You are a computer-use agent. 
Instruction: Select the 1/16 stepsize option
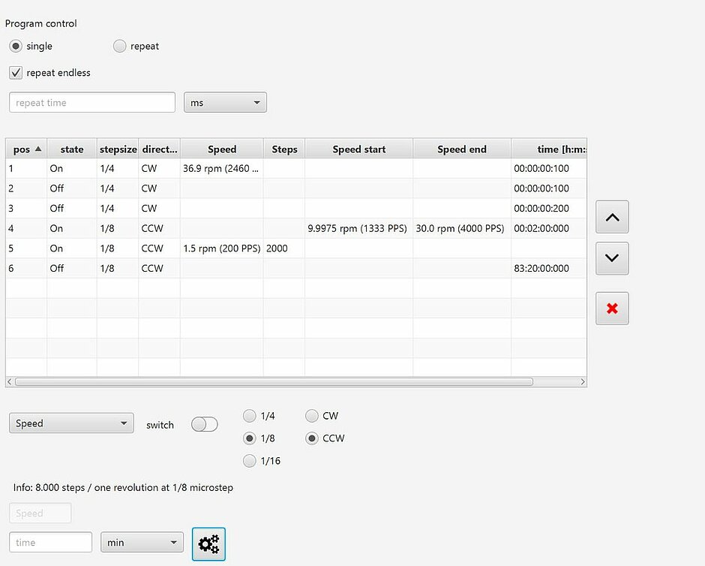250,461
